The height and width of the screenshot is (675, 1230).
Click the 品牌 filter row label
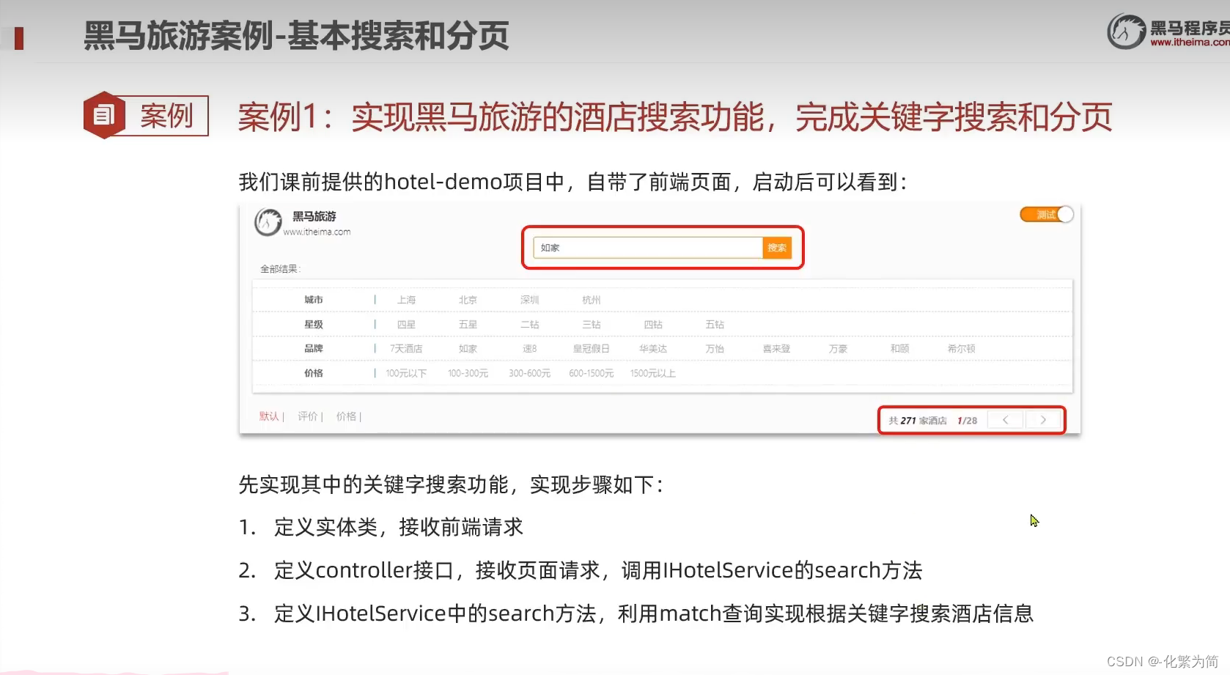click(314, 349)
